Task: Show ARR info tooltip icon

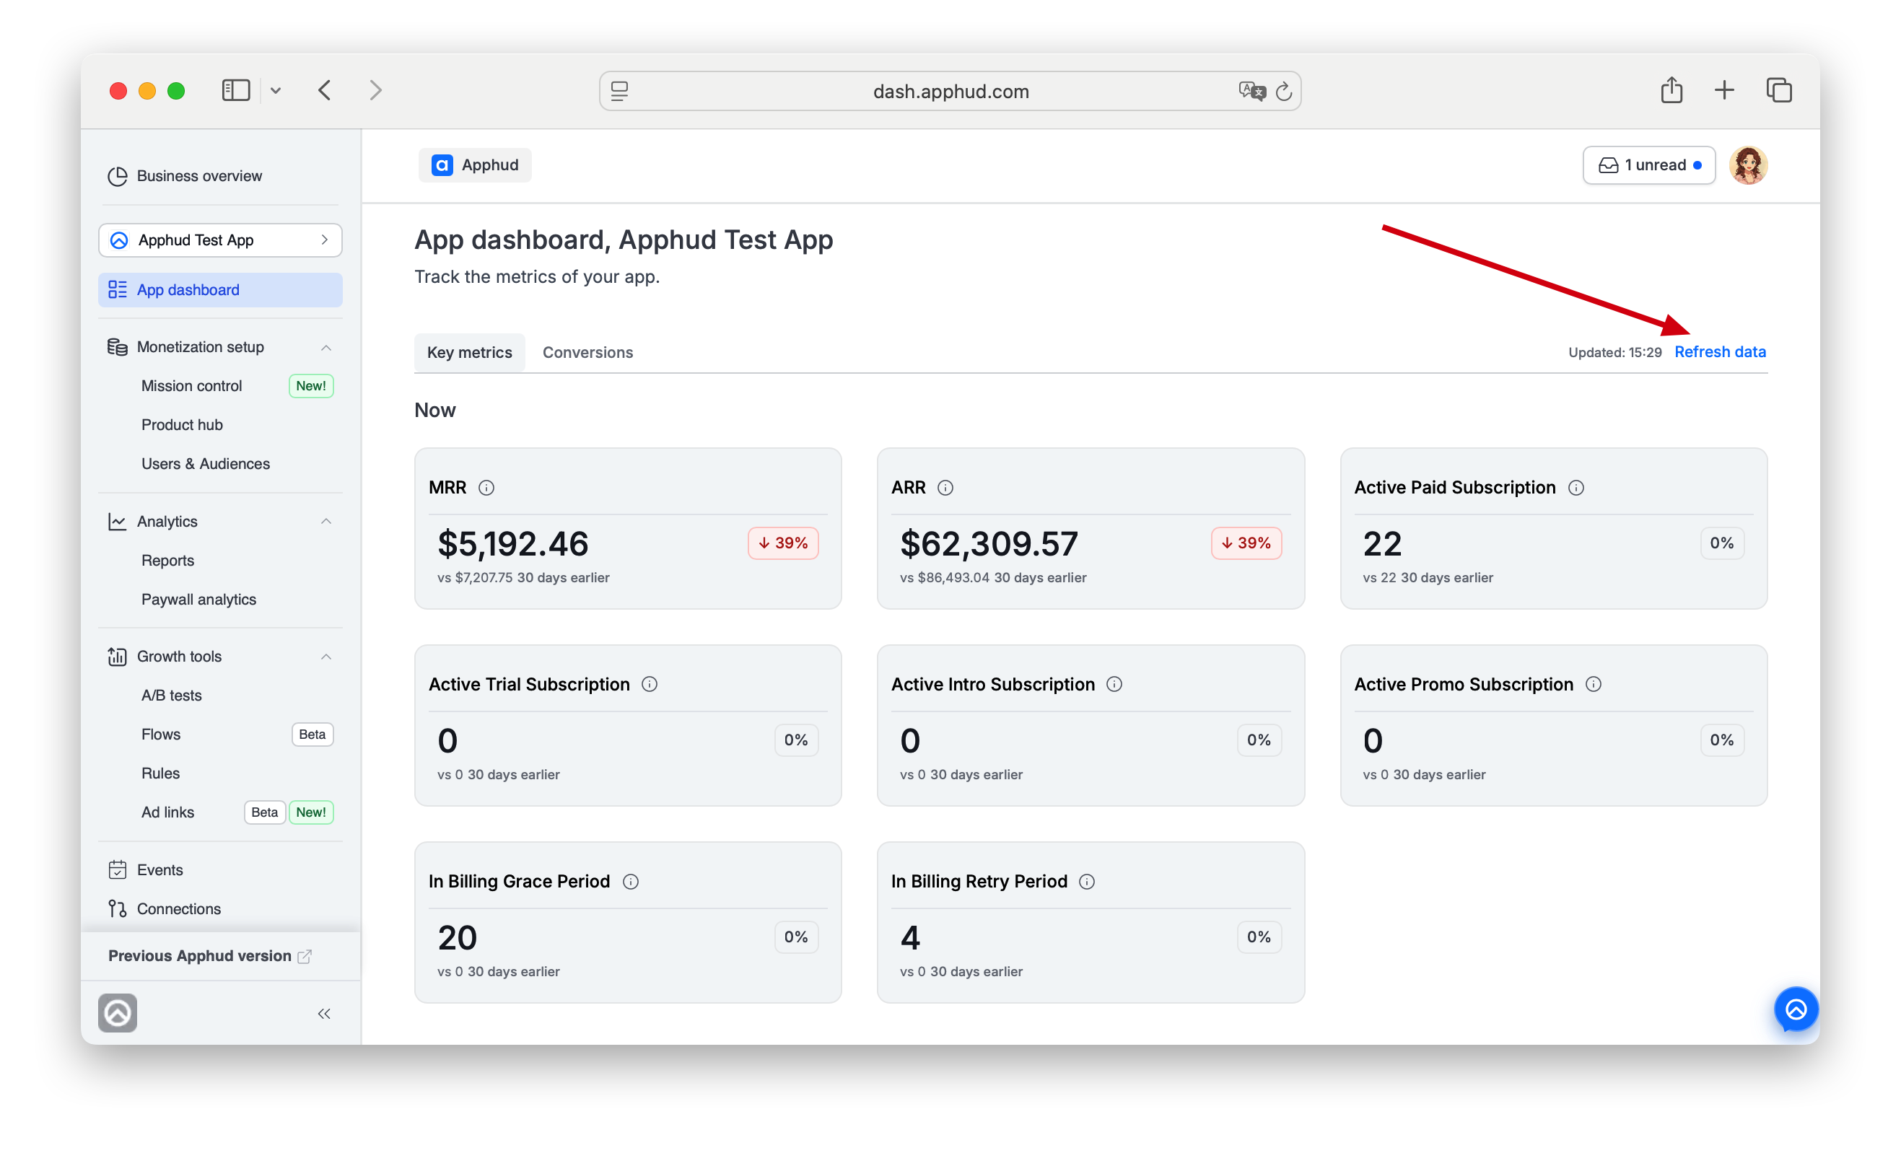Action: point(945,488)
